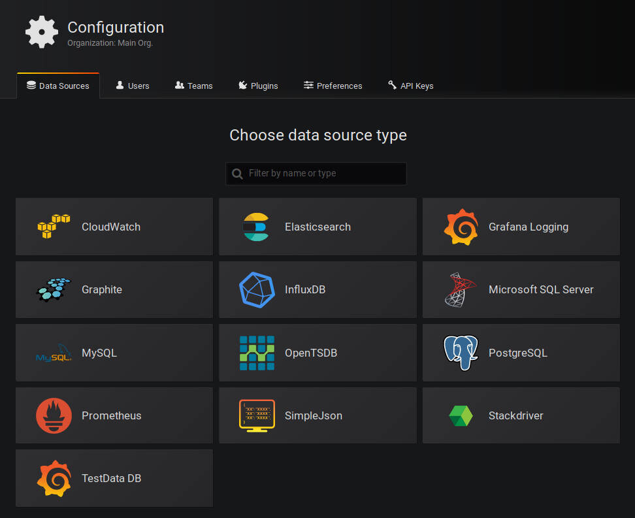This screenshot has width=635, height=518.
Task: Click the Graphite hexagons icon
Action: pos(54,289)
